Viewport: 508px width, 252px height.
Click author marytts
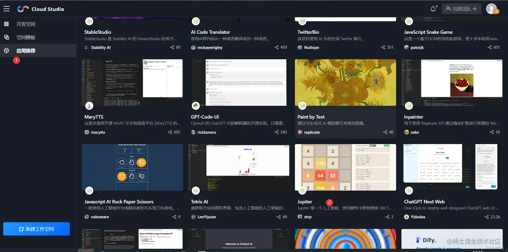98,132
